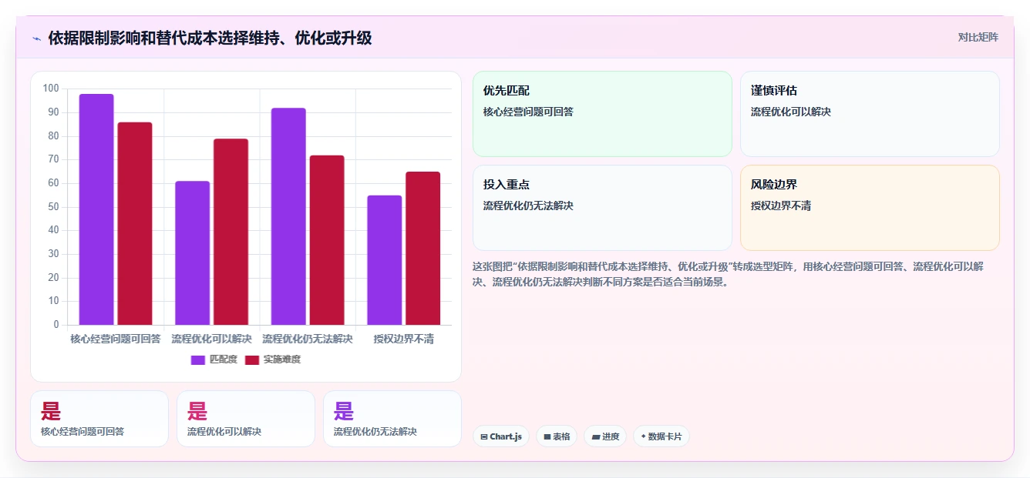Click 授权边界不清 text in 风险边界 card
This screenshot has width=1030, height=478.
[781, 206]
